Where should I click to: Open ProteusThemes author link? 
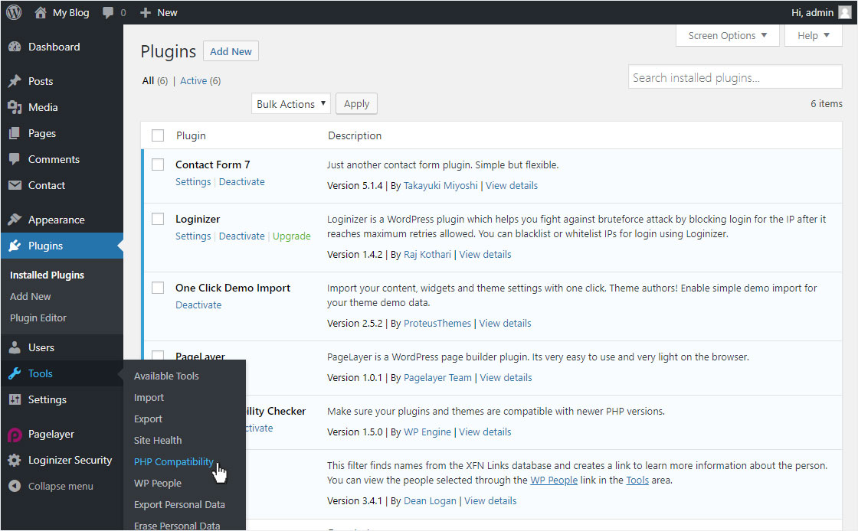click(437, 324)
